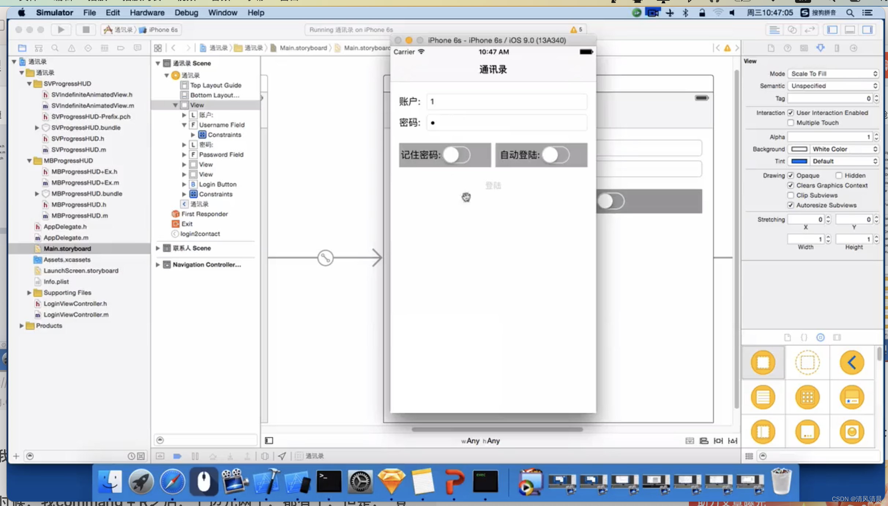This screenshot has width=888, height=506.
Task: Open the issue navigator warning icon
Action: (x=71, y=48)
